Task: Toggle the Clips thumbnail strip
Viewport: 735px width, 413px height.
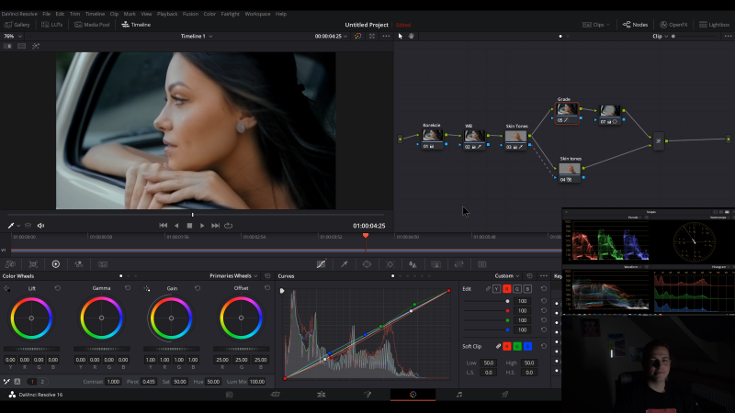Action: (x=593, y=25)
